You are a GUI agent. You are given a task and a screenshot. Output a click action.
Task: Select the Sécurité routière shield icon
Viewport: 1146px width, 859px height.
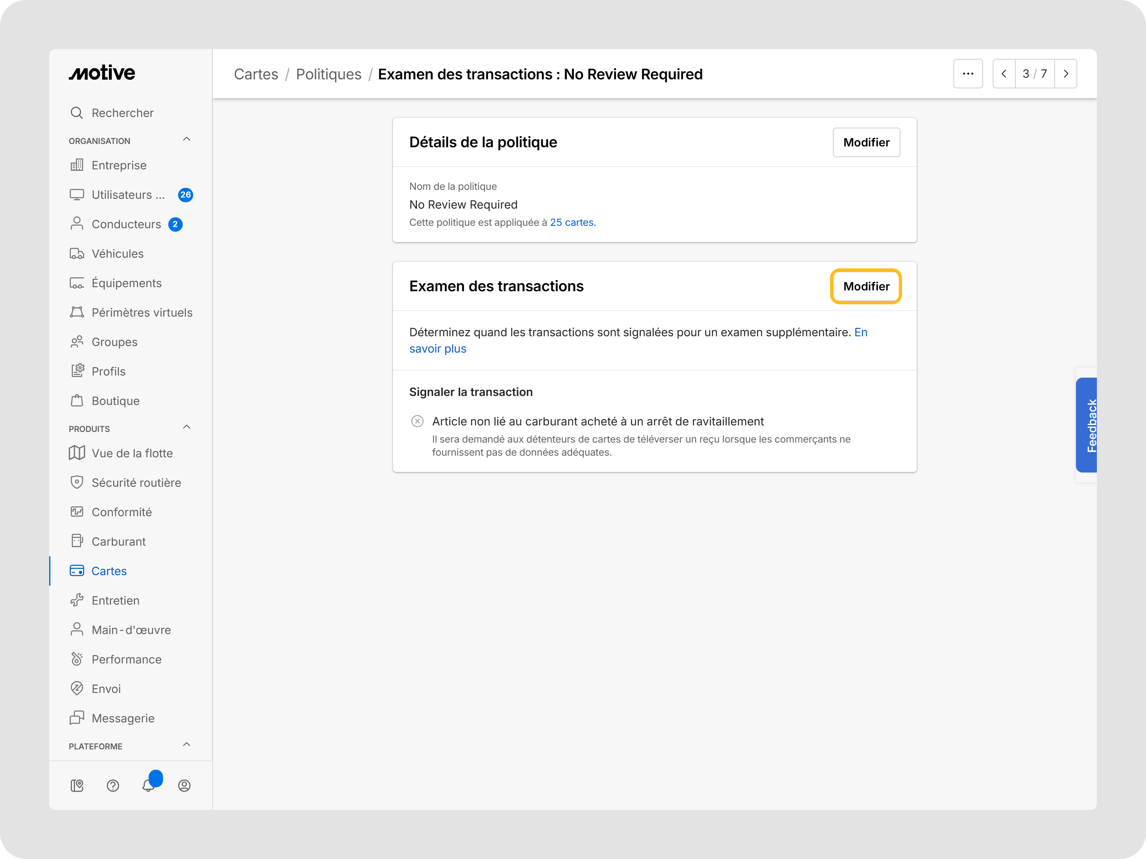click(x=77, y=483)
